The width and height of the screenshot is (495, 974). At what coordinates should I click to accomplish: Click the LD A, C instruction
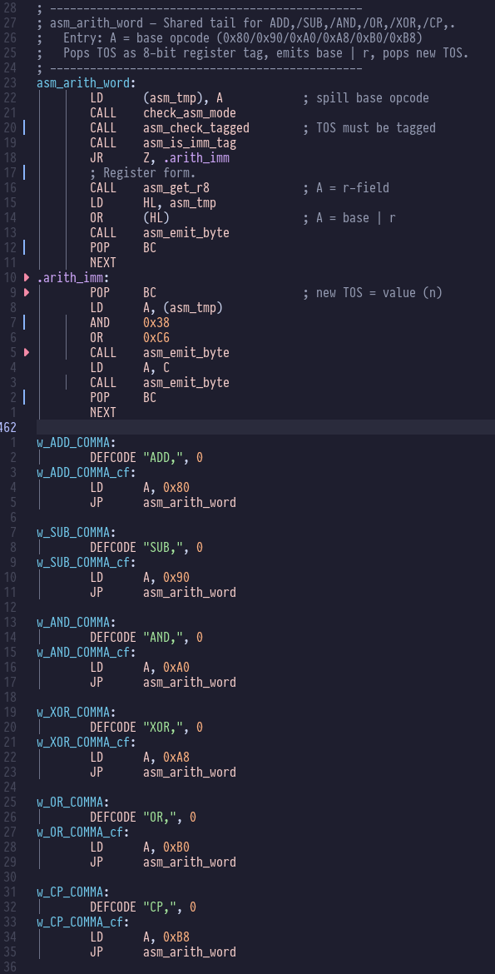click(x=130, y=367)
